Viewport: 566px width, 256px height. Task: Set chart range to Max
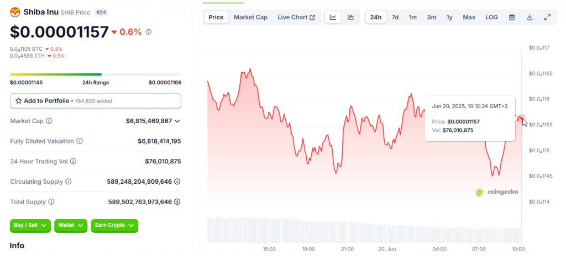469,17
